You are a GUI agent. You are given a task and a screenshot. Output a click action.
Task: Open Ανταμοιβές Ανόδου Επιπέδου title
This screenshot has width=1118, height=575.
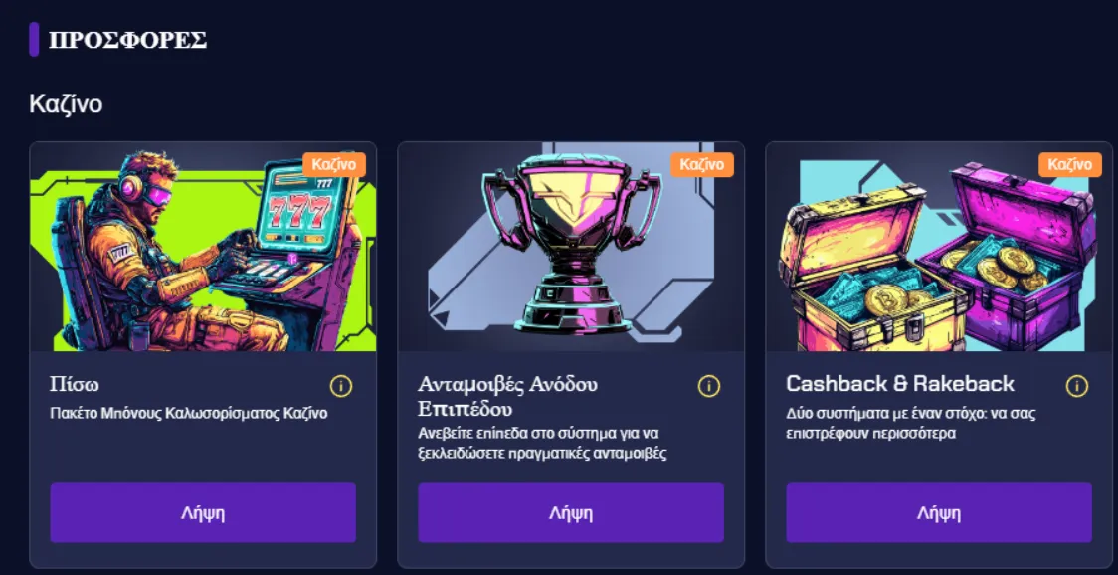point(507,397)
